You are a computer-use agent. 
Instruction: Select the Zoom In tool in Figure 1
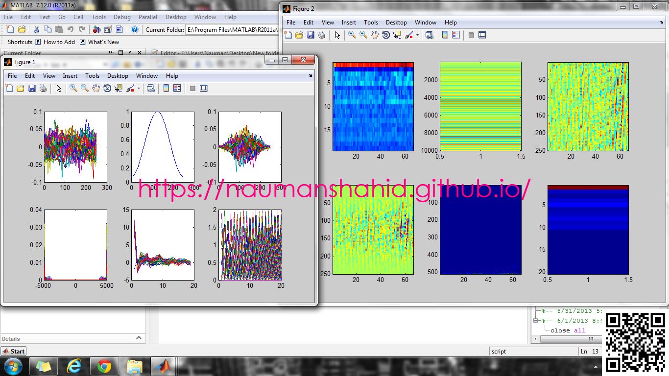pyautogui.click(x=73, y=88)
